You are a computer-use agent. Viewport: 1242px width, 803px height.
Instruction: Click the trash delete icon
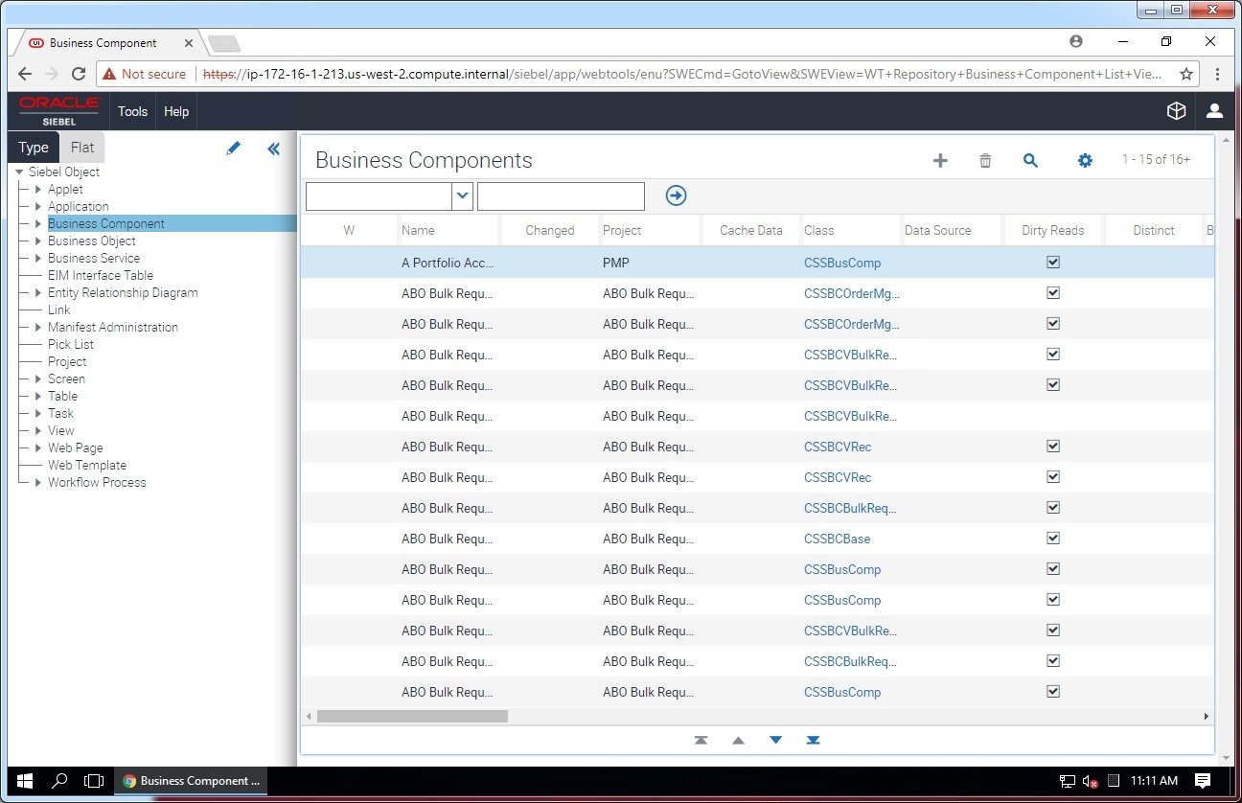[985, 161]
